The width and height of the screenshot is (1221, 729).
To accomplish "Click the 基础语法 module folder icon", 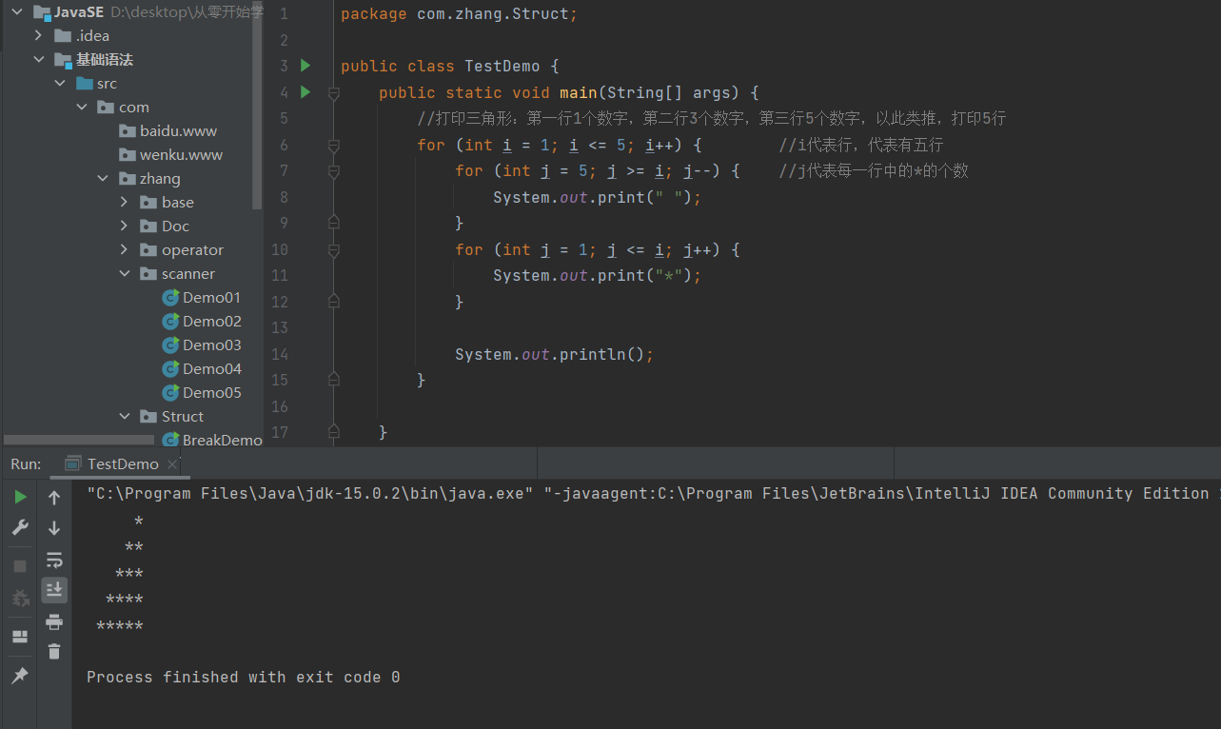I will tap(63, 59).
